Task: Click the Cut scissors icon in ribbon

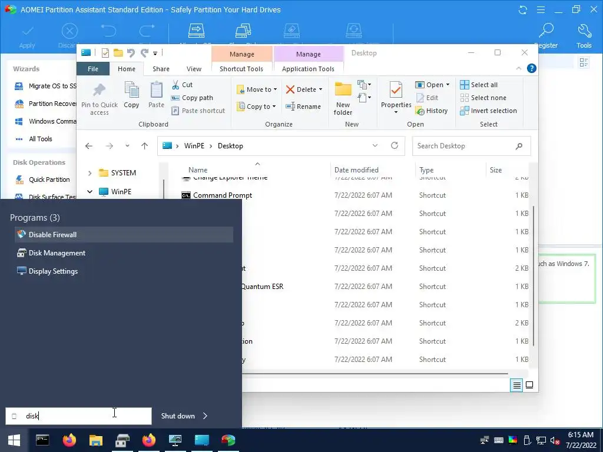Action: click(x=175, y=85)
